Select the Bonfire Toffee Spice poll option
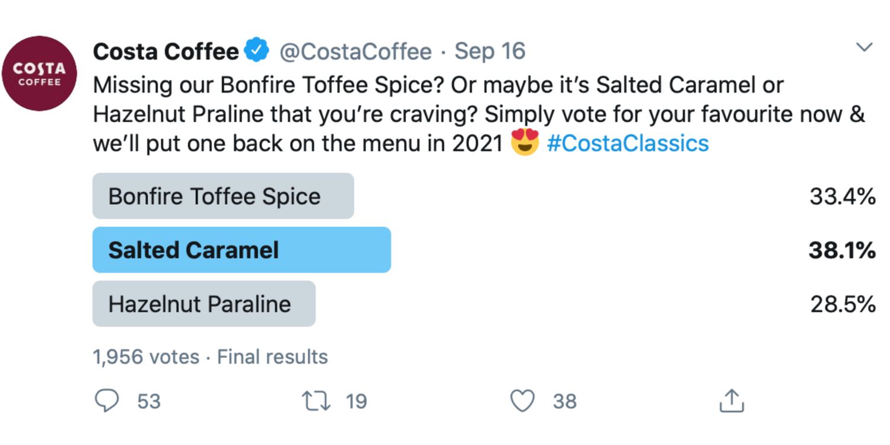This screenshot has width=890, height=445. (223, 196)
